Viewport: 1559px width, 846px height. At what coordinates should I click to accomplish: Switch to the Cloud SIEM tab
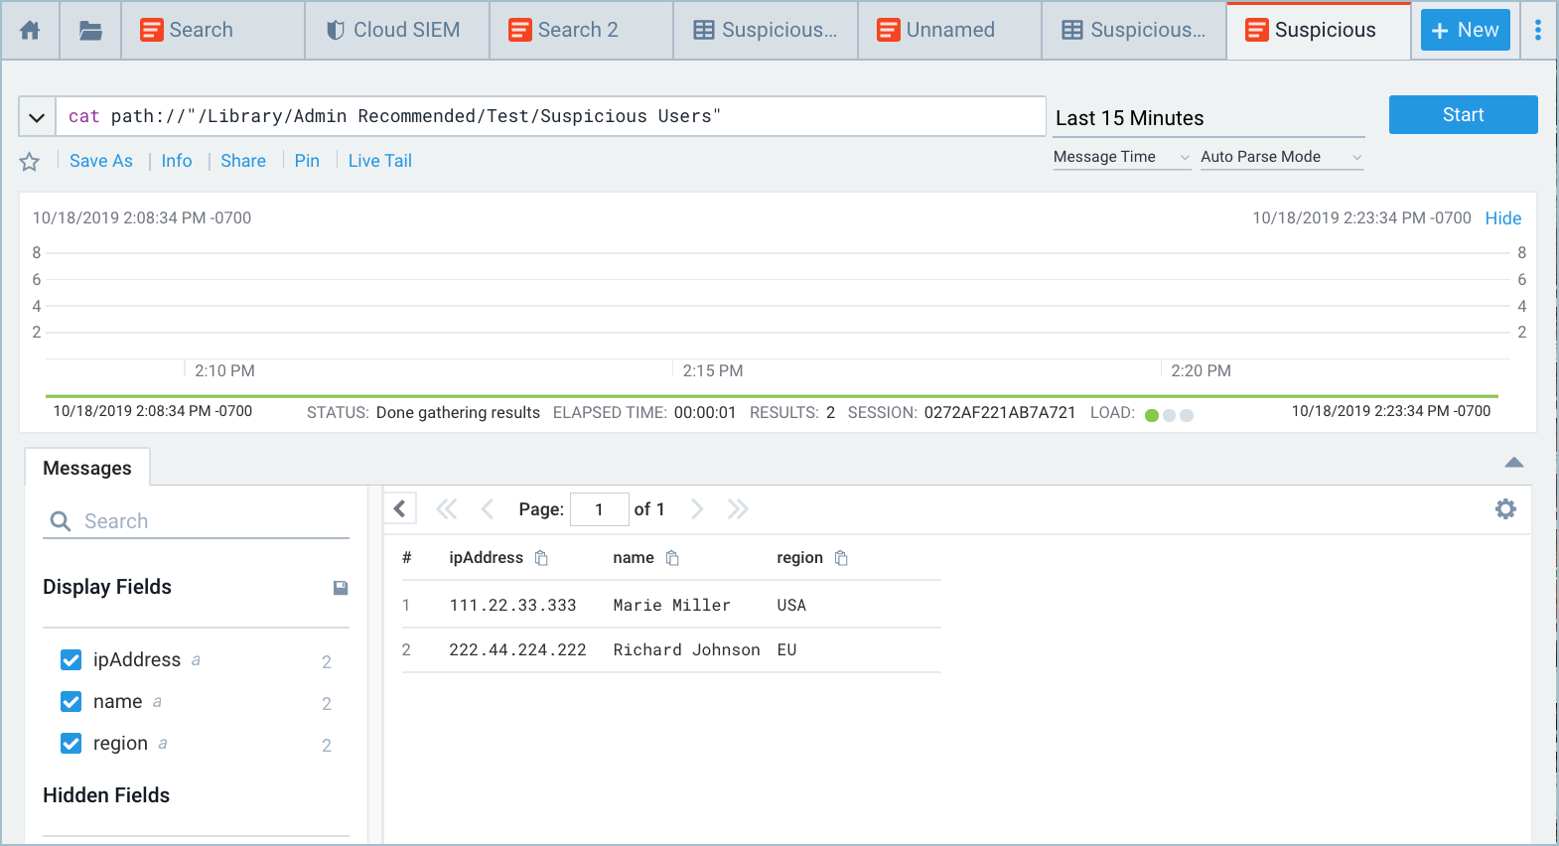396,31
